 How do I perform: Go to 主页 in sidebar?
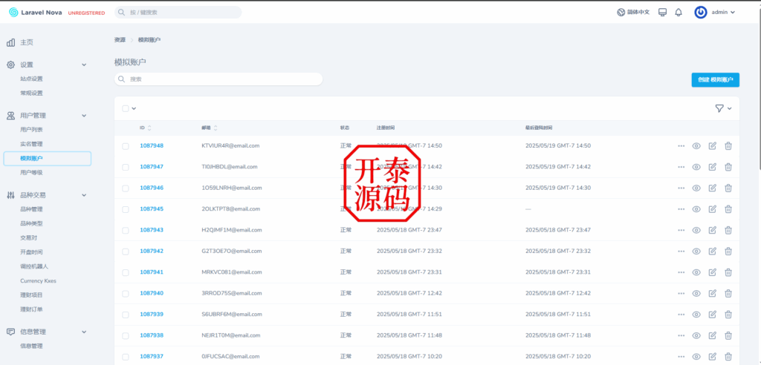(x=27, y=42)
